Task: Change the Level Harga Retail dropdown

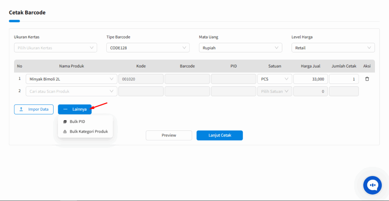Action: 333,48
